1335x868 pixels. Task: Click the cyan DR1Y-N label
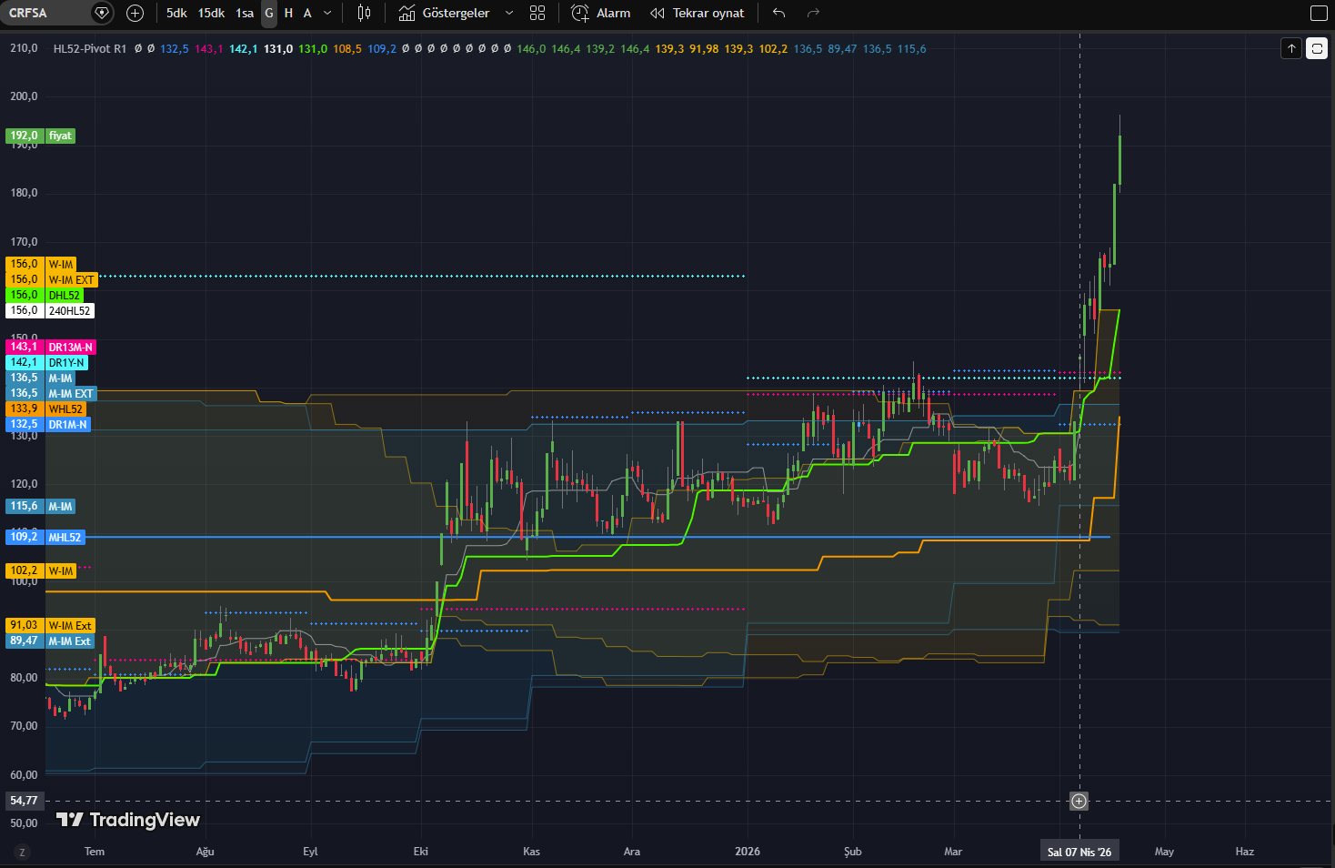tap(47, 362)
